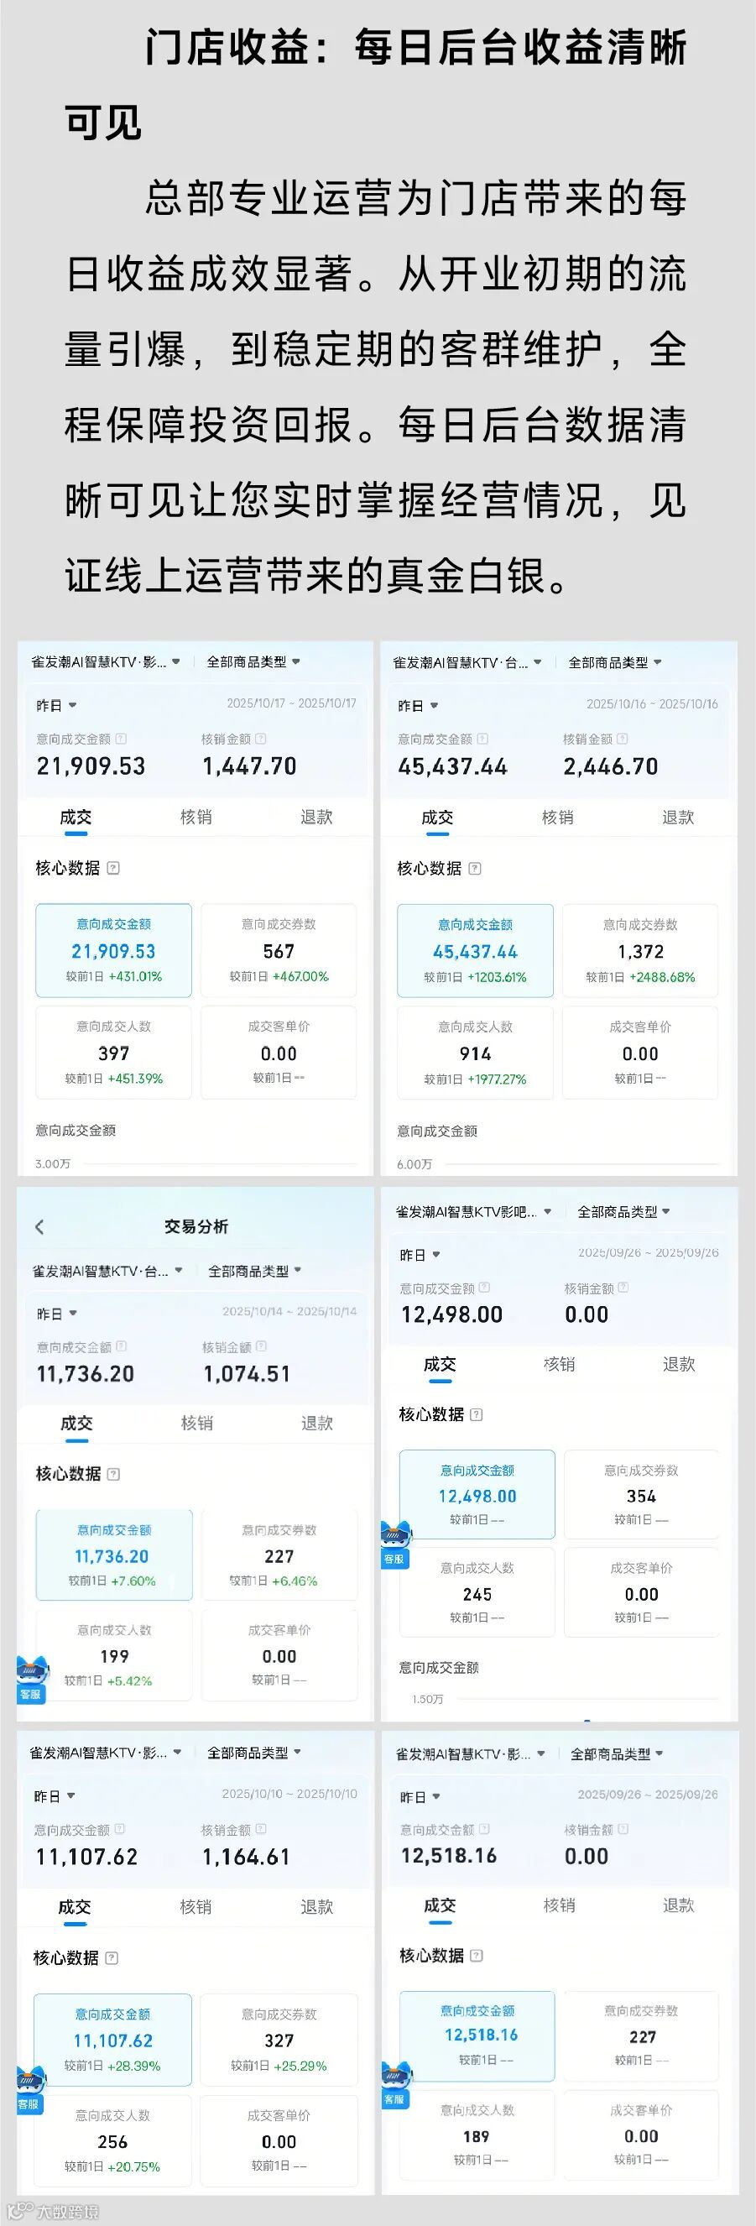The width and height of the screenshot is (756, 2226).
Task: Open 昨日 dropdown beside 2025/10/10 date
Action: pyautogui.click(x=55, y=1796)
